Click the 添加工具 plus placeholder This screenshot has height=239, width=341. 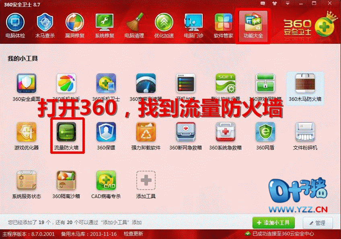pyautogui.click(x=146, y=185)
